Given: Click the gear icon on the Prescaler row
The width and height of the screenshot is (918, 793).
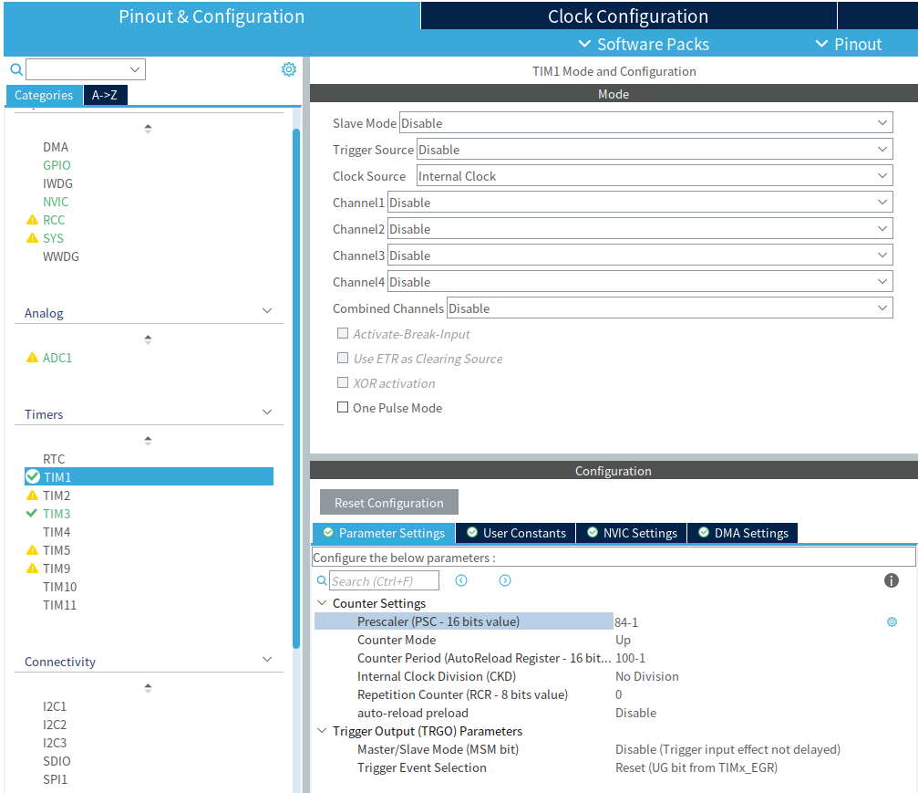Looking at the screenshot, I should click(892, 621).
